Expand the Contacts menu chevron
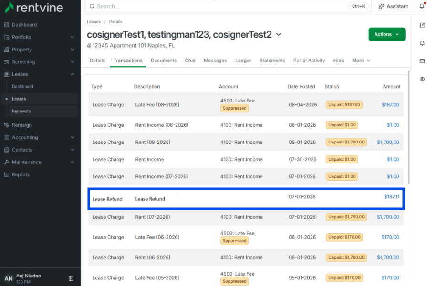Image resolution: width=427 pixels, height=286 pixels. pos(73,150)
